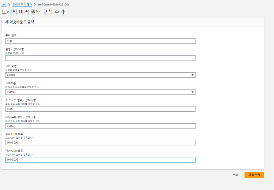This screenshot has height=190, width=274.
Task: Click the chevron icon after VPC breadcrumb
Action: (9, 4)
